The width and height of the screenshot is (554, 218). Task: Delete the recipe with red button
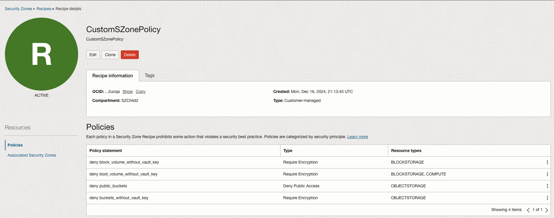coord(130,55)
